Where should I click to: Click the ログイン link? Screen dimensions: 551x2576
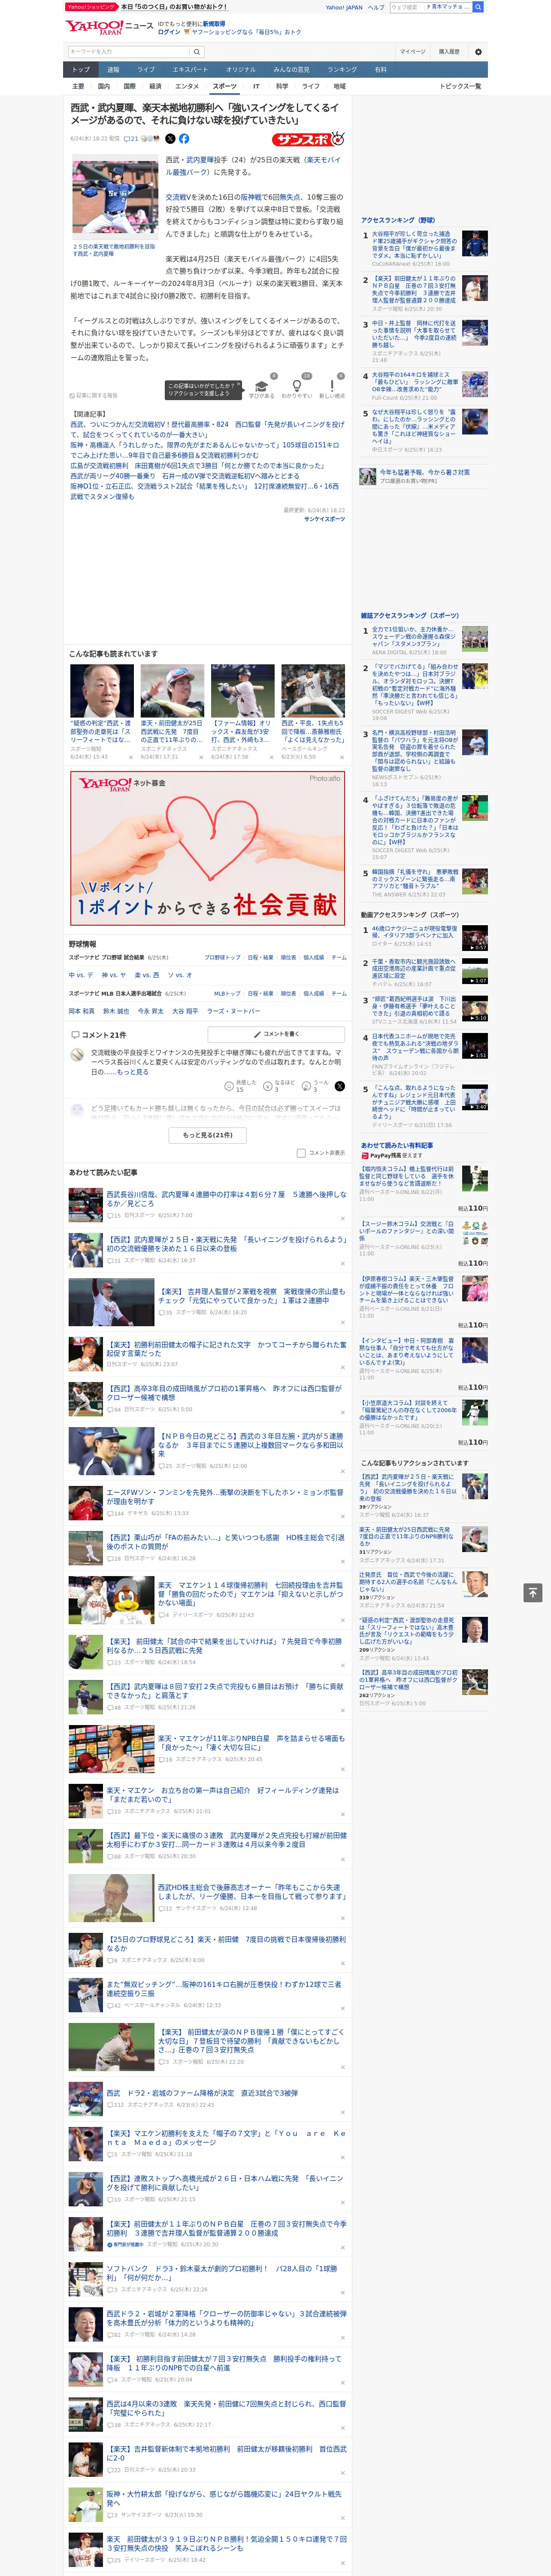pyautogui.click(x=169, y=32)
